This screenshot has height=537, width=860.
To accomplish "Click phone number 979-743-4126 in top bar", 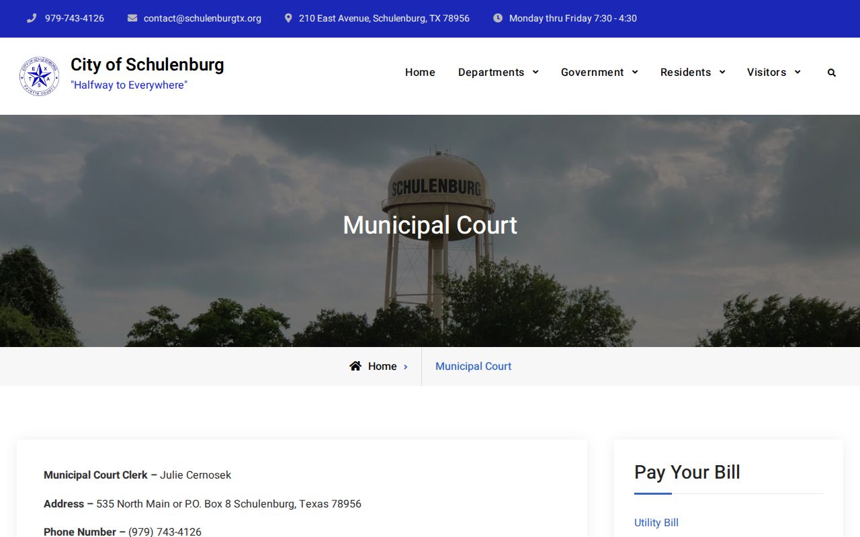I will [x=75, y=18].
